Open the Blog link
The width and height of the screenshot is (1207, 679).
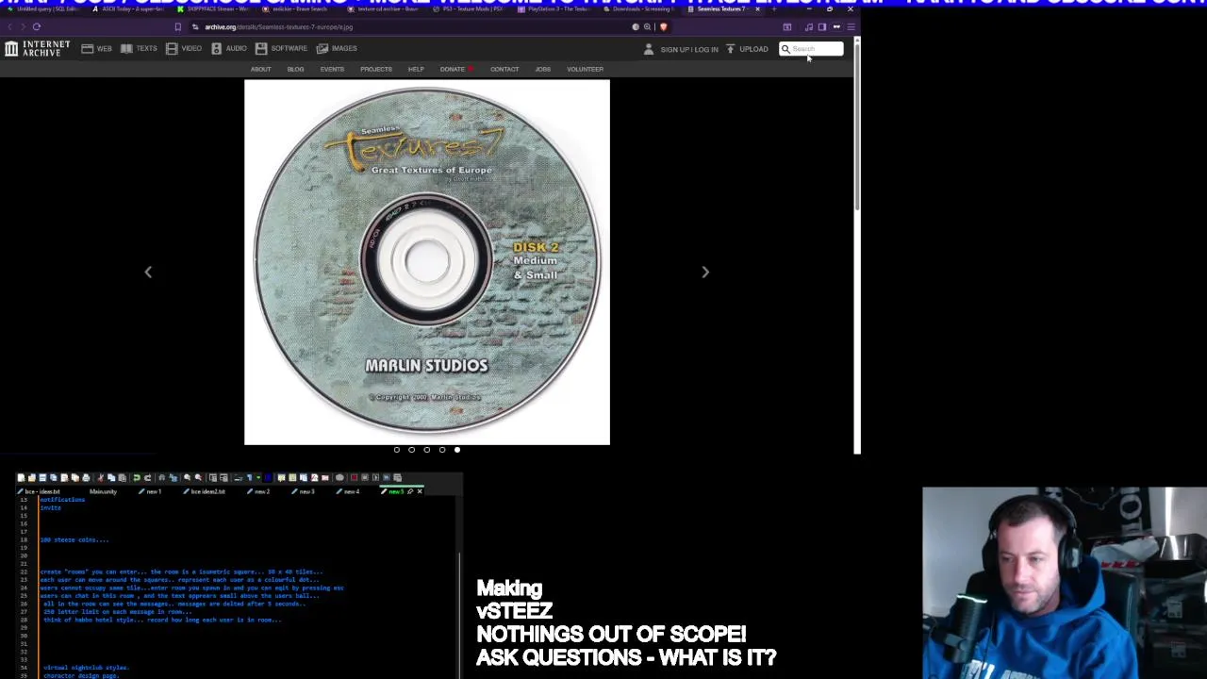[295, 69]
